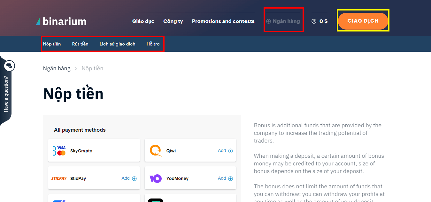
Task: Click the All payment methods heading
Action: click(x=80, y=130)
